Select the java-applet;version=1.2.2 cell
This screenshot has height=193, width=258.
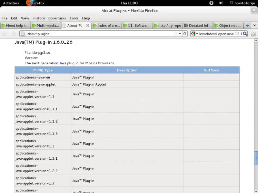pos(43,168)
